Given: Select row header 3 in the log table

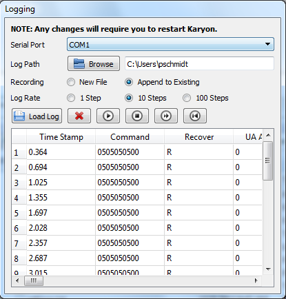Looking at the screenshot, I should point(19,183).
